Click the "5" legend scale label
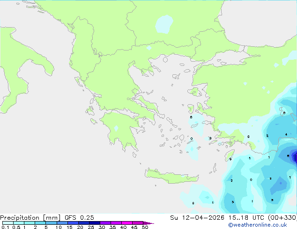 click(x=46, y=227)
